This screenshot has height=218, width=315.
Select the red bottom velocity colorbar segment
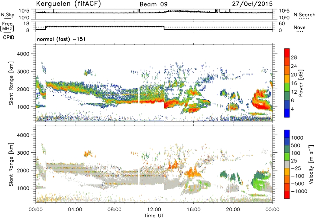[x=287, y=195]
